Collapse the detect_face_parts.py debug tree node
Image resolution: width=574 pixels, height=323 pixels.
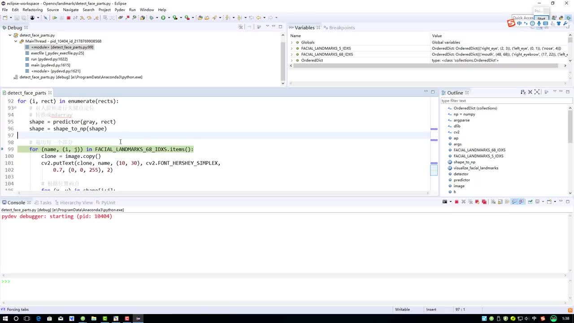click(x=10, y=35)
